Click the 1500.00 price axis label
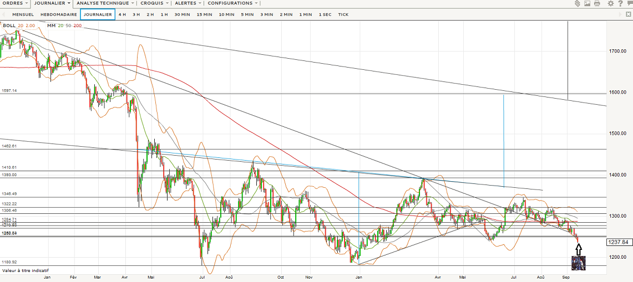633x282 pixels. pyautogui.click(x=618, y=134)
